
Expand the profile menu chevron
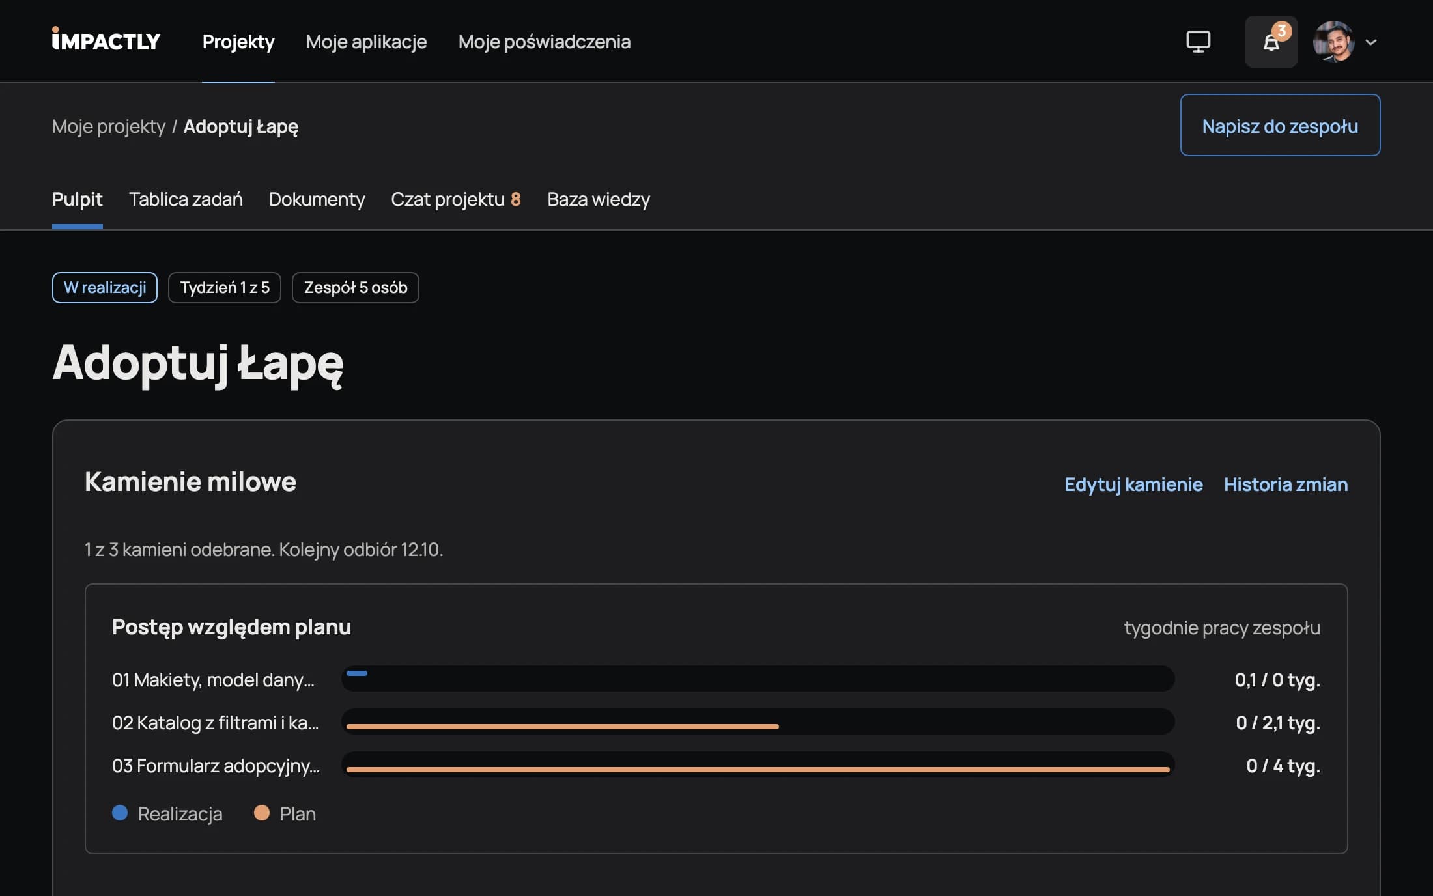tap(1371, 42)
